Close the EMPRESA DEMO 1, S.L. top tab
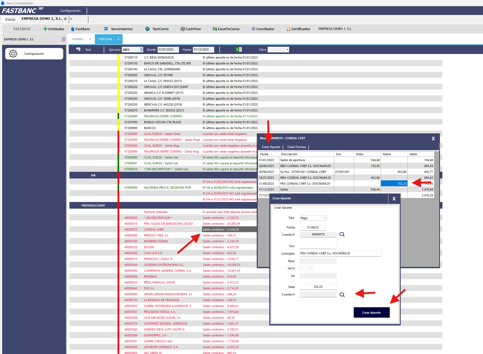This screenshot has width=483, height=354. point(65,19)
